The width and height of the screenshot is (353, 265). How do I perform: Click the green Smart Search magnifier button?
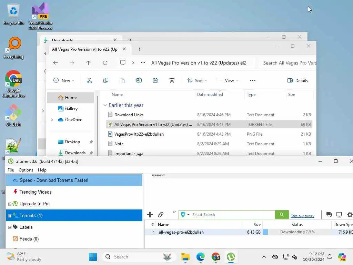point(282,215)
